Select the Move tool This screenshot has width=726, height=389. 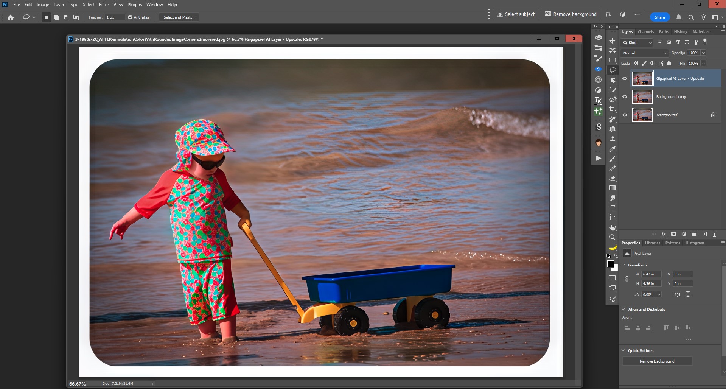(613, 40)
